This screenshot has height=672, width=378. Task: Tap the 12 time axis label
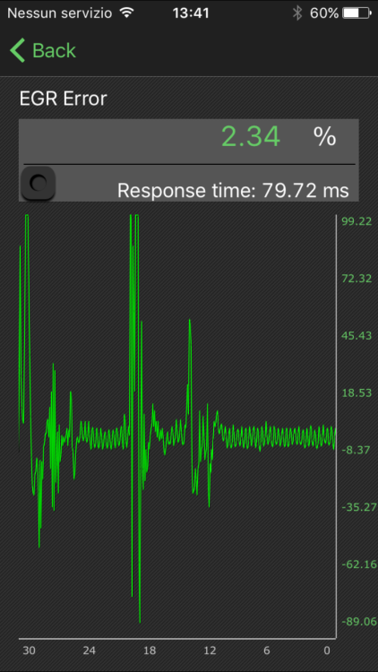point(210,650)
